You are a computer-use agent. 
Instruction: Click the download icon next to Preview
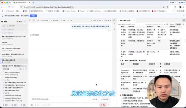184,24
